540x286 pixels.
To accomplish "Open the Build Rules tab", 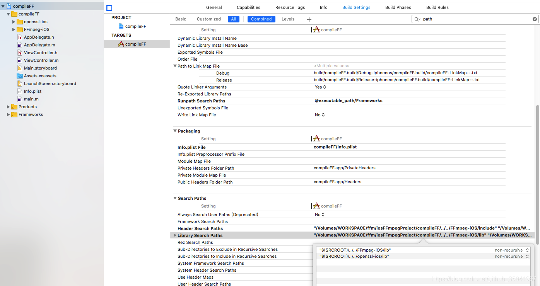I will point(437,7).
